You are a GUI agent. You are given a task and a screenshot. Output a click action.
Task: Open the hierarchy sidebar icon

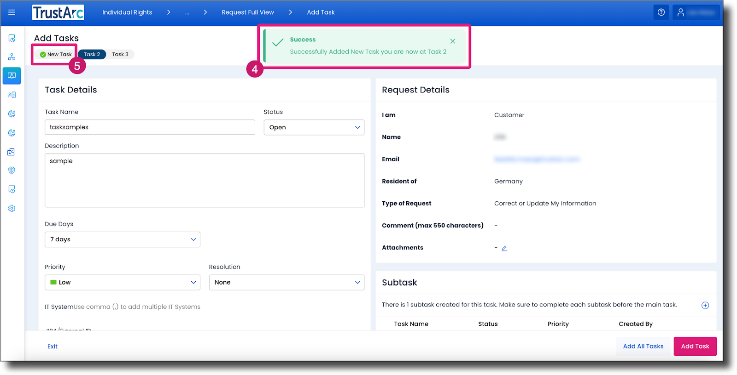(x=12, y=57)
